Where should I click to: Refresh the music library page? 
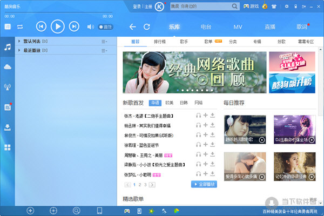point(147,27)
